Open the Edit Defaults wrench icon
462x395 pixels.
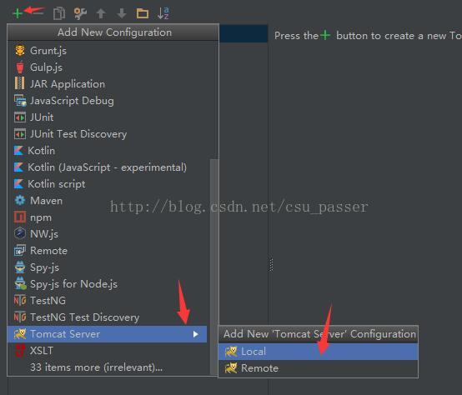click(x=80, y=13)
